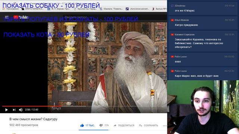Open the three-dot more actions menu
Image resolution: width=239 pixels, height=134 pixels.
click(165, 126)
